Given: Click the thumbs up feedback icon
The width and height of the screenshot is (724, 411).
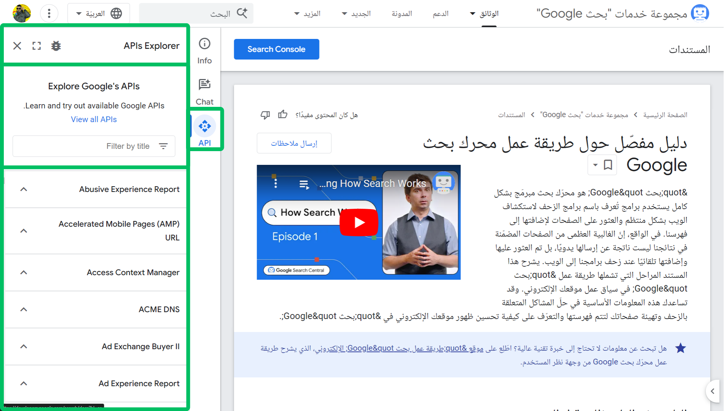Looking at the screenshot, I should (283, 114).
